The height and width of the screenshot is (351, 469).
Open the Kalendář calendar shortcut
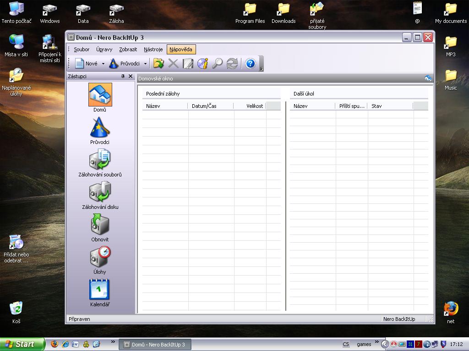point(100,293)
